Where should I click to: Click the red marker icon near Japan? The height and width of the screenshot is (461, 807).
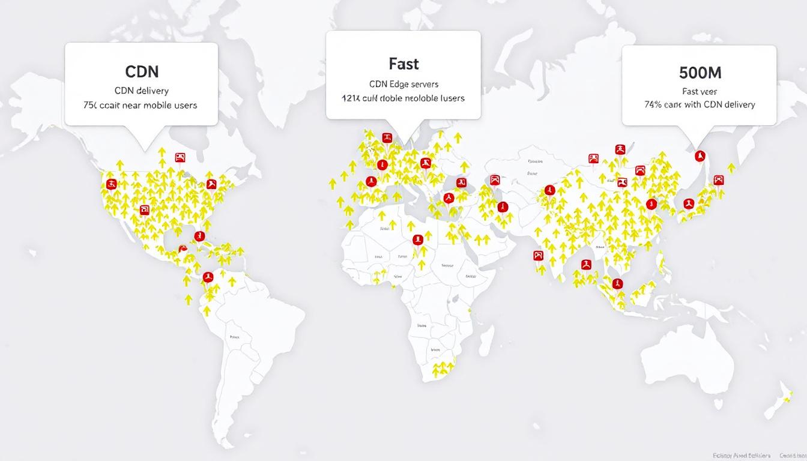(x=719, y=180)
